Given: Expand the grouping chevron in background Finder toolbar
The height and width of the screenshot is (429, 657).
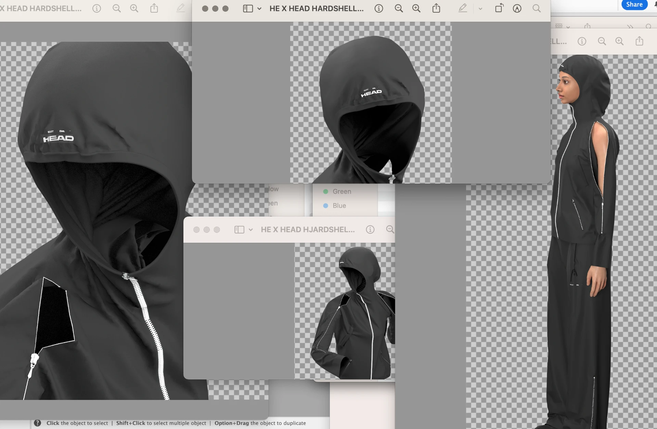Looking at the screenshot, I should (x=568, y=27).
